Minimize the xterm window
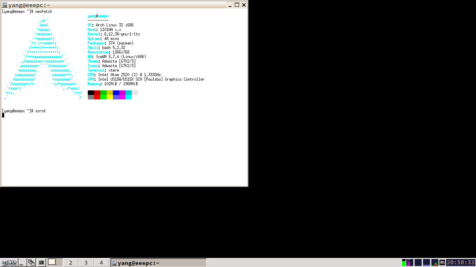The width and height of the screenshot is (476, 267). (x=230, y=5)
